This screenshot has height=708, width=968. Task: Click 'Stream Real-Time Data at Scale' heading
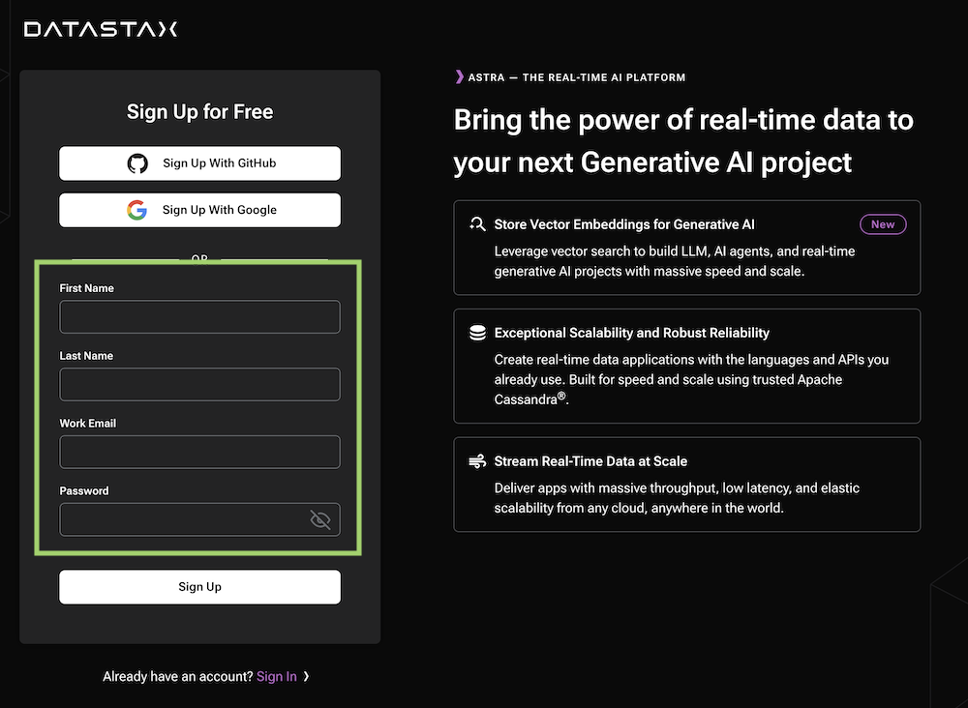click(x=590, y=461)
